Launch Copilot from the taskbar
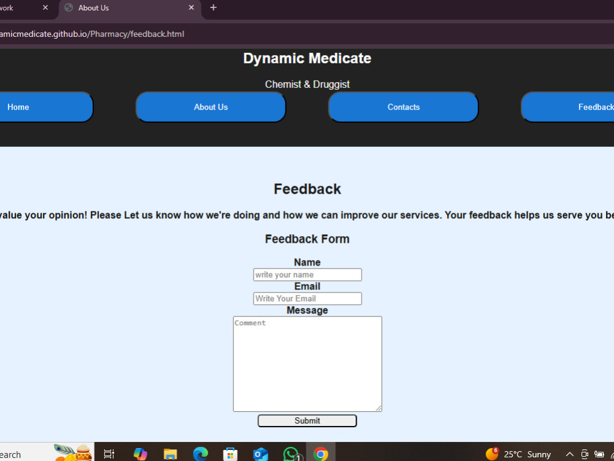This screenshot has width=614, height=461. pyautogui.click(x=140, y=454)
